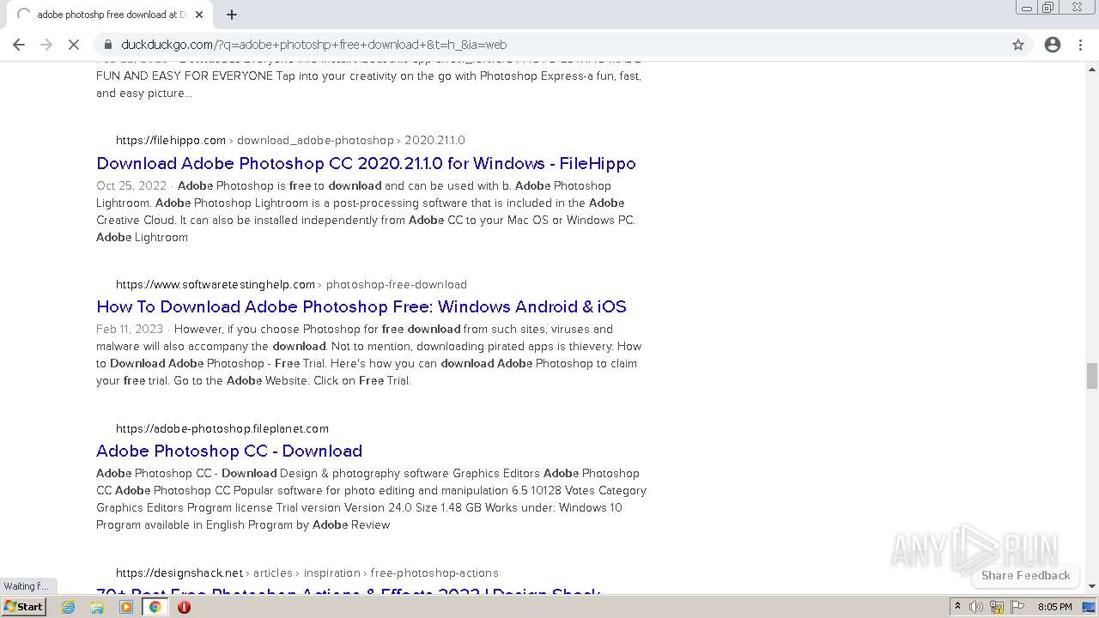The width and height of the screenshot is (1099, 618).
Task: Click the 8:05 PM taskbar clock
Action: coord(1055,607)
